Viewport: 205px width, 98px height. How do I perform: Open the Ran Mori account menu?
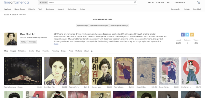point(197,9)
